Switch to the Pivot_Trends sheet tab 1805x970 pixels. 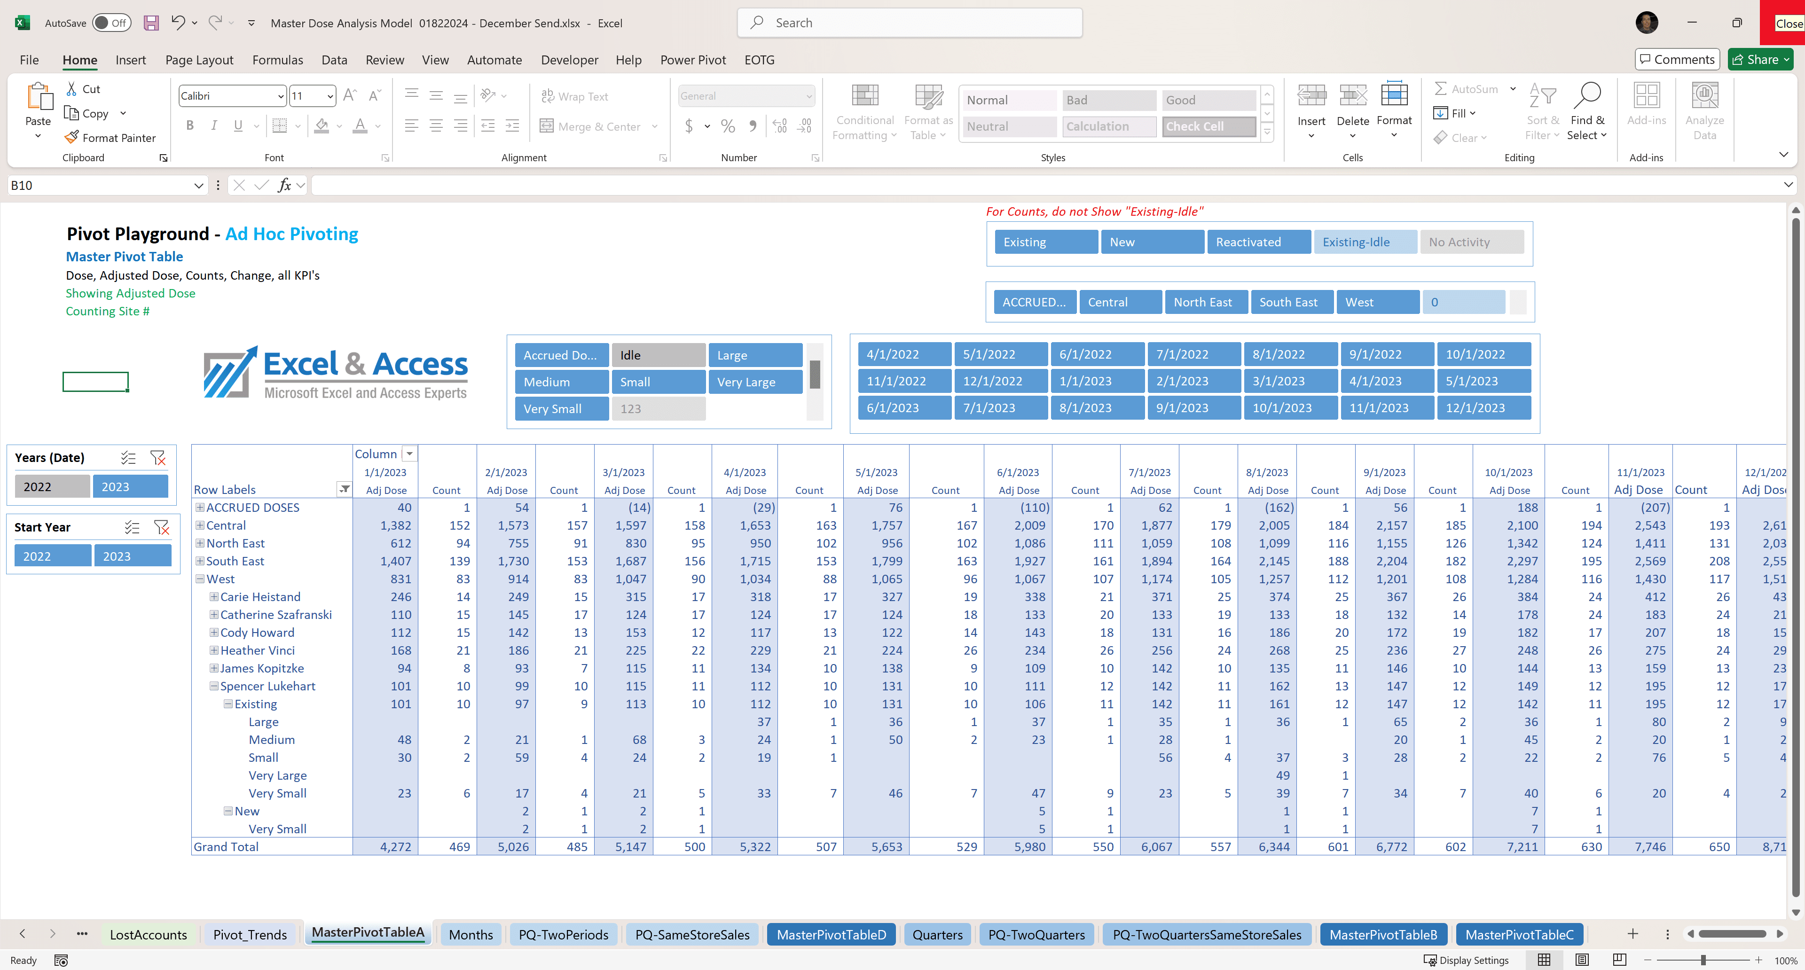pos(250,934)
